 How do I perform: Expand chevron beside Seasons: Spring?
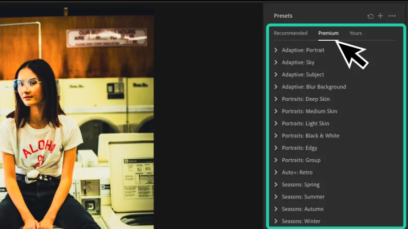276,184
